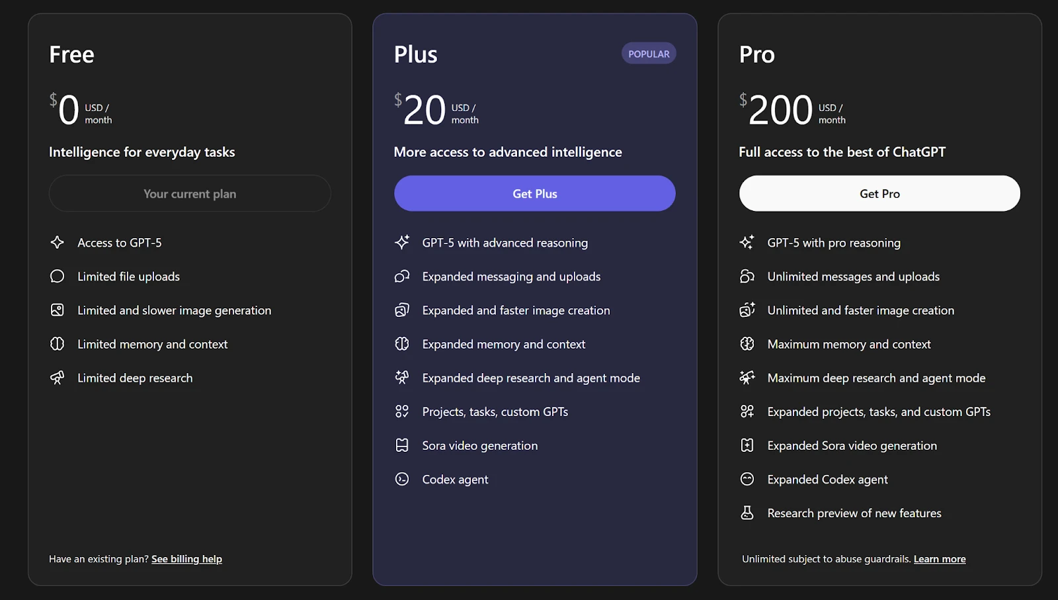
Task: Click the Plus plan title
Action: (415, 54)
